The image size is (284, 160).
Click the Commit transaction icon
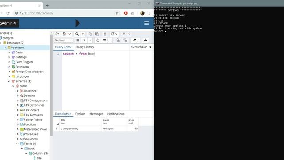pos(118,40)
